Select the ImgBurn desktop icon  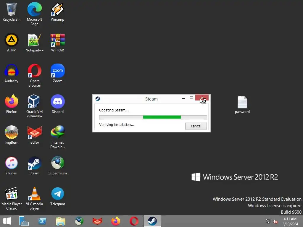tap(12, 135)
